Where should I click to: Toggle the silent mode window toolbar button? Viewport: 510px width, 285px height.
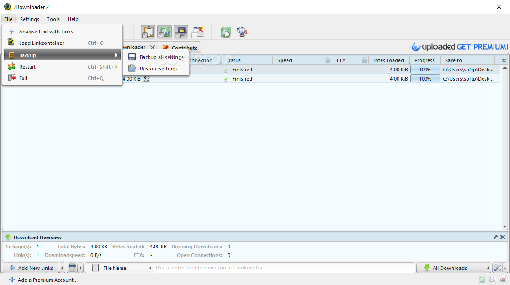(198, 32)
